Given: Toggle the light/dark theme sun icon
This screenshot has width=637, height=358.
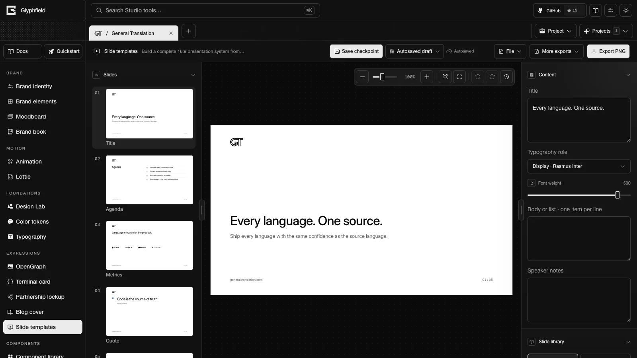Looking at the screenshot, I should point(626,10).
